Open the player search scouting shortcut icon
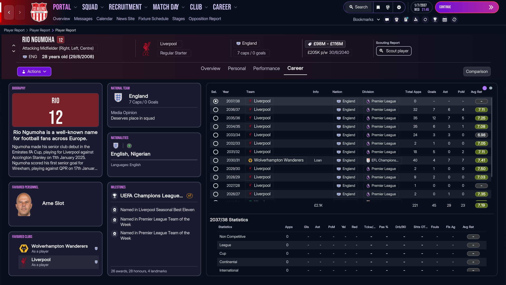The width and height of the screenshot is (506, 285). pyautogui.click(x=416, y=20)
